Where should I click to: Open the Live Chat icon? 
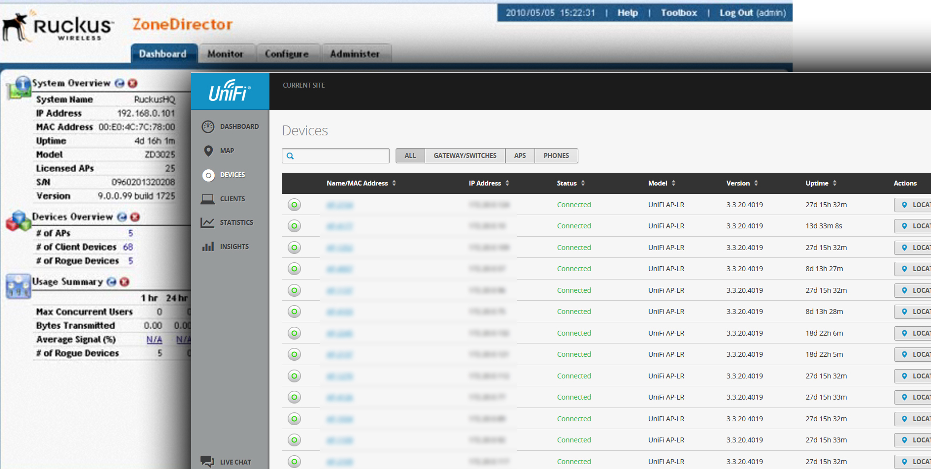point(207,462)
